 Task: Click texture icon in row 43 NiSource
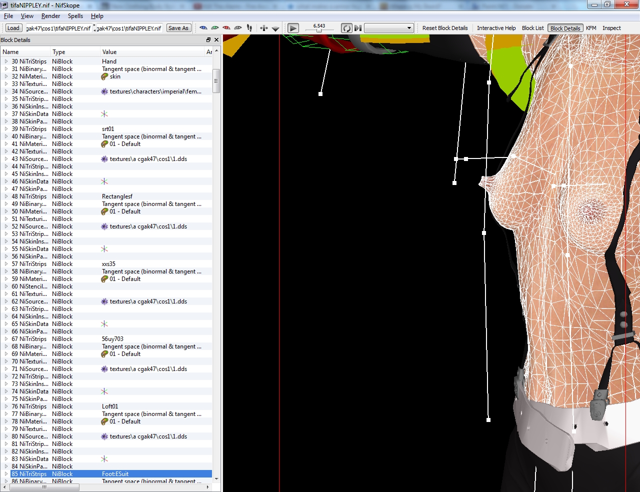104,159
